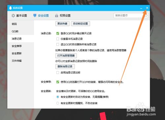Screen dimensions: 165x120
Task: Select 文件传输 in the left sidebar
Action: click(x=21, y=60)
